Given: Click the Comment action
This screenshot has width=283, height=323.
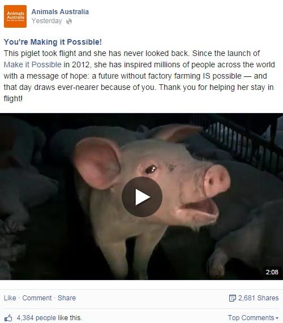Looking at the screenshot, I should click(37, 298).
